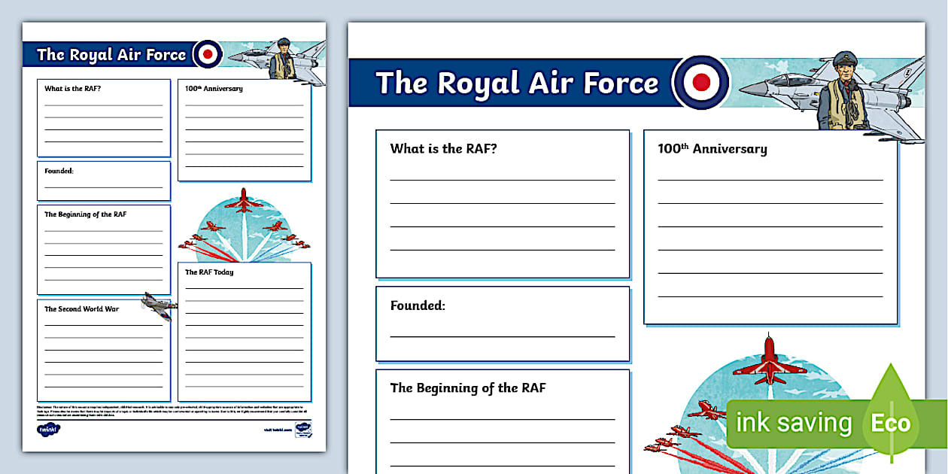Select the 'What is the RAF?' section box
This screenshot has height=474, width=948.
503,203
